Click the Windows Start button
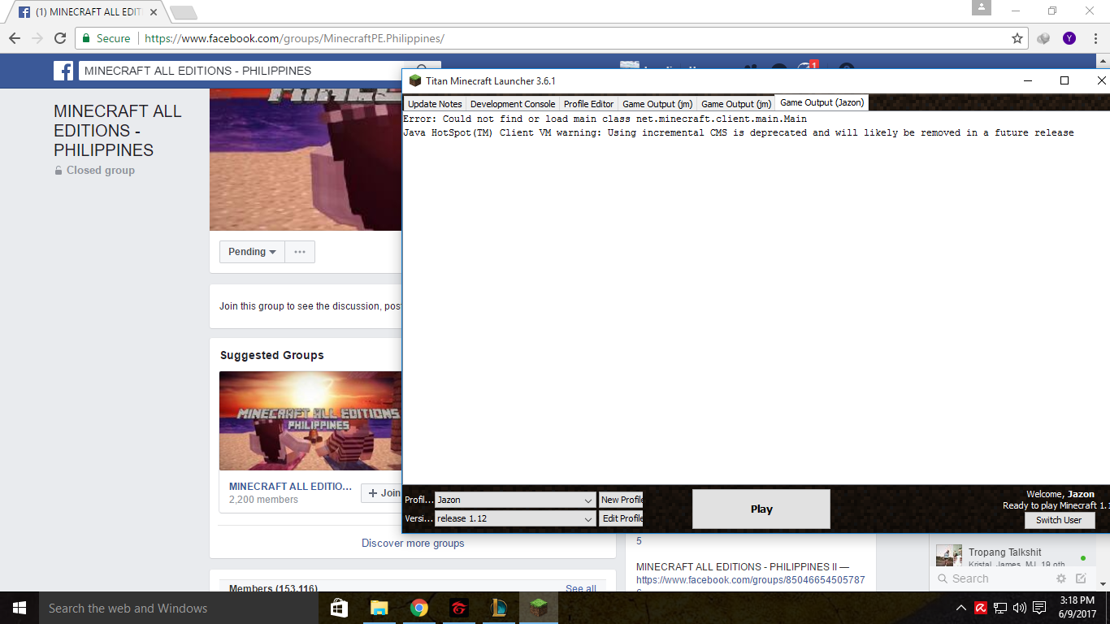The width and height of the screenshot is (1110, 624). 20,608
